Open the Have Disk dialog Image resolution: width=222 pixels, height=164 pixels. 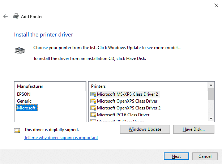tap(193, 129)
